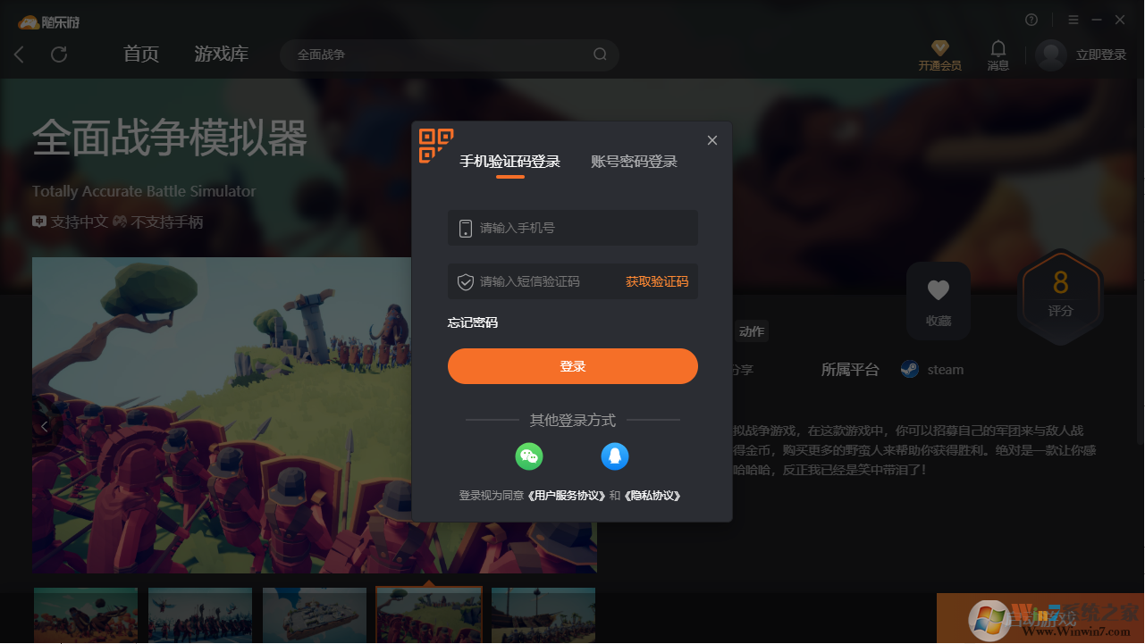The height and width of the screenshot is (644, 1145).
Task: Refresh the current page
Action: [x=59, y=54]
